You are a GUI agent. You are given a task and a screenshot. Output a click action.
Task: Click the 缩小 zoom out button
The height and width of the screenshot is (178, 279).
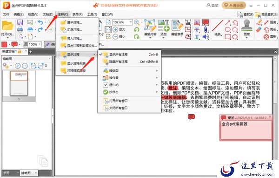coord(119,36)
